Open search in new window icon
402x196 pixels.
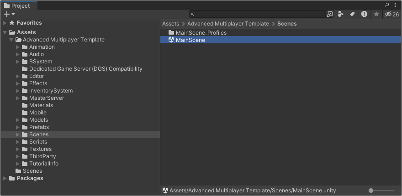click(x=330, y=14)
